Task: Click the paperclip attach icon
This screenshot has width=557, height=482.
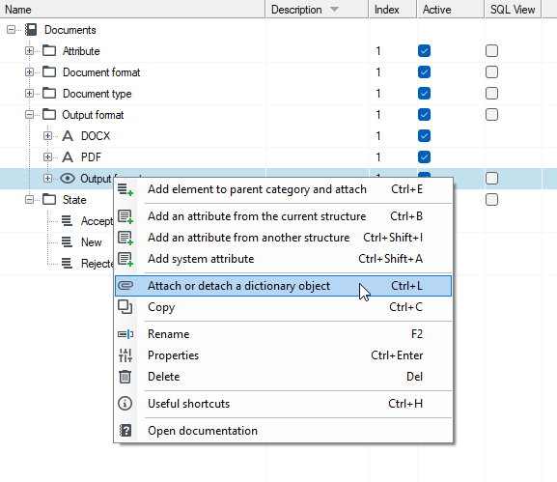Action: coord(125,285)
